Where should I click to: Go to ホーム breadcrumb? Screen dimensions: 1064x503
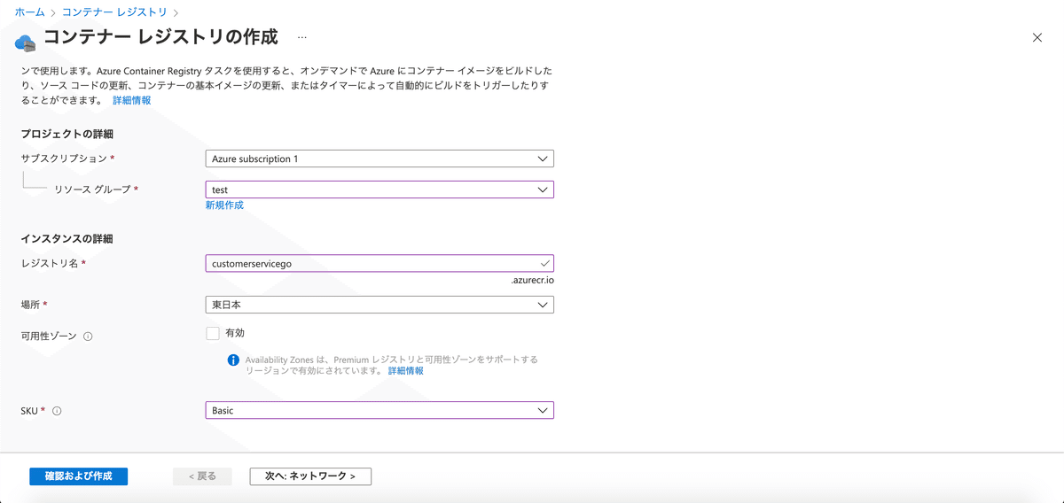[30, 12]
